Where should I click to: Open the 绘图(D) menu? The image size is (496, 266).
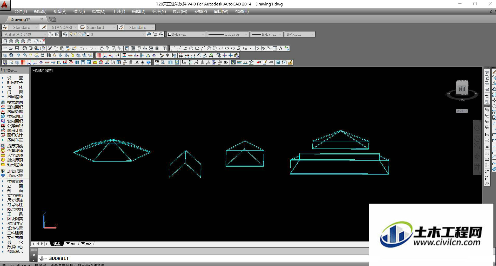139,11
